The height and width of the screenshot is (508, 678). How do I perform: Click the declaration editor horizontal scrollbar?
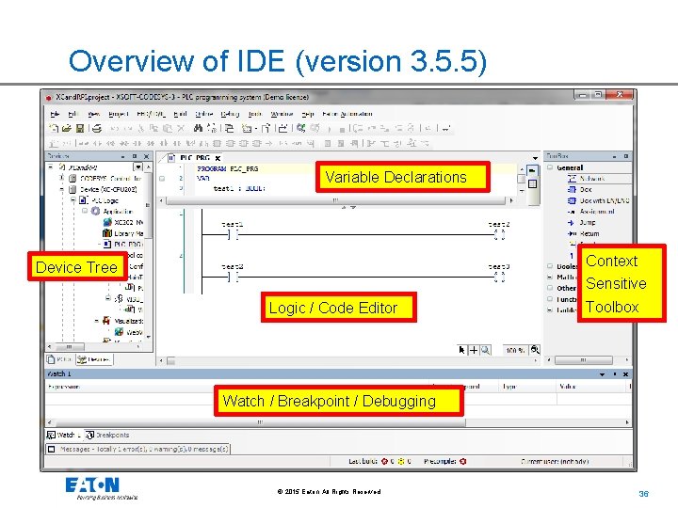point(335,200)
